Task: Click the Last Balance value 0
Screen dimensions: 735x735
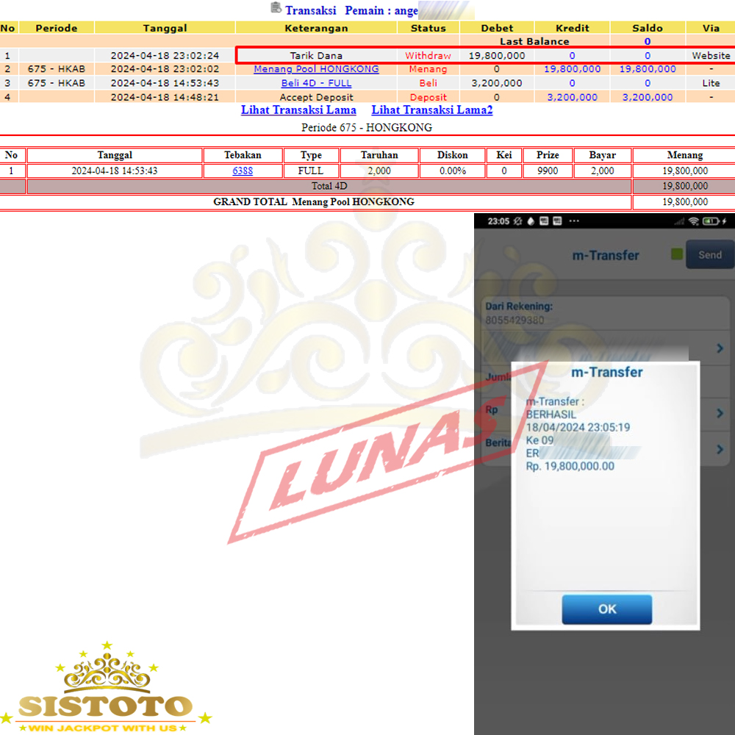Action: (x=647, y=42)
